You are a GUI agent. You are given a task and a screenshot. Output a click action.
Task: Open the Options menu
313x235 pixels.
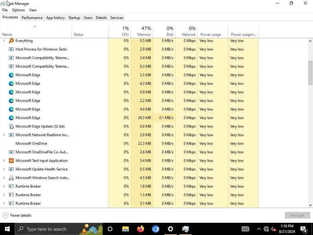click(x=18, y=10)
